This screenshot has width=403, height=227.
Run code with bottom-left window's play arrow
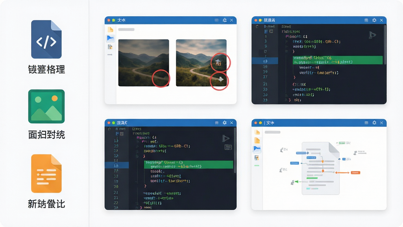point(226,138)
